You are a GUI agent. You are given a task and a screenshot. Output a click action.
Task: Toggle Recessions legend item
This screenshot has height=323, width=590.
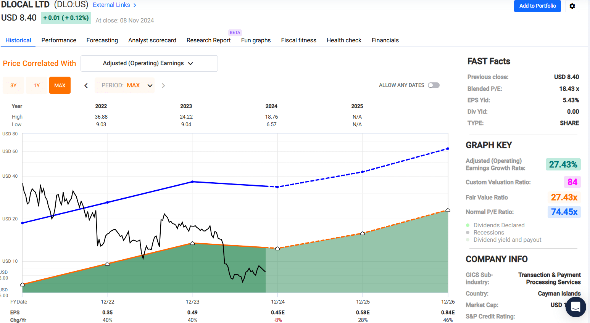[485, 233]
